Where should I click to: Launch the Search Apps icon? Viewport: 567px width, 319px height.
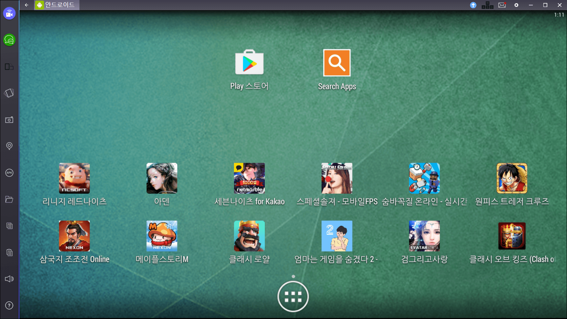[x=337, y=63]
